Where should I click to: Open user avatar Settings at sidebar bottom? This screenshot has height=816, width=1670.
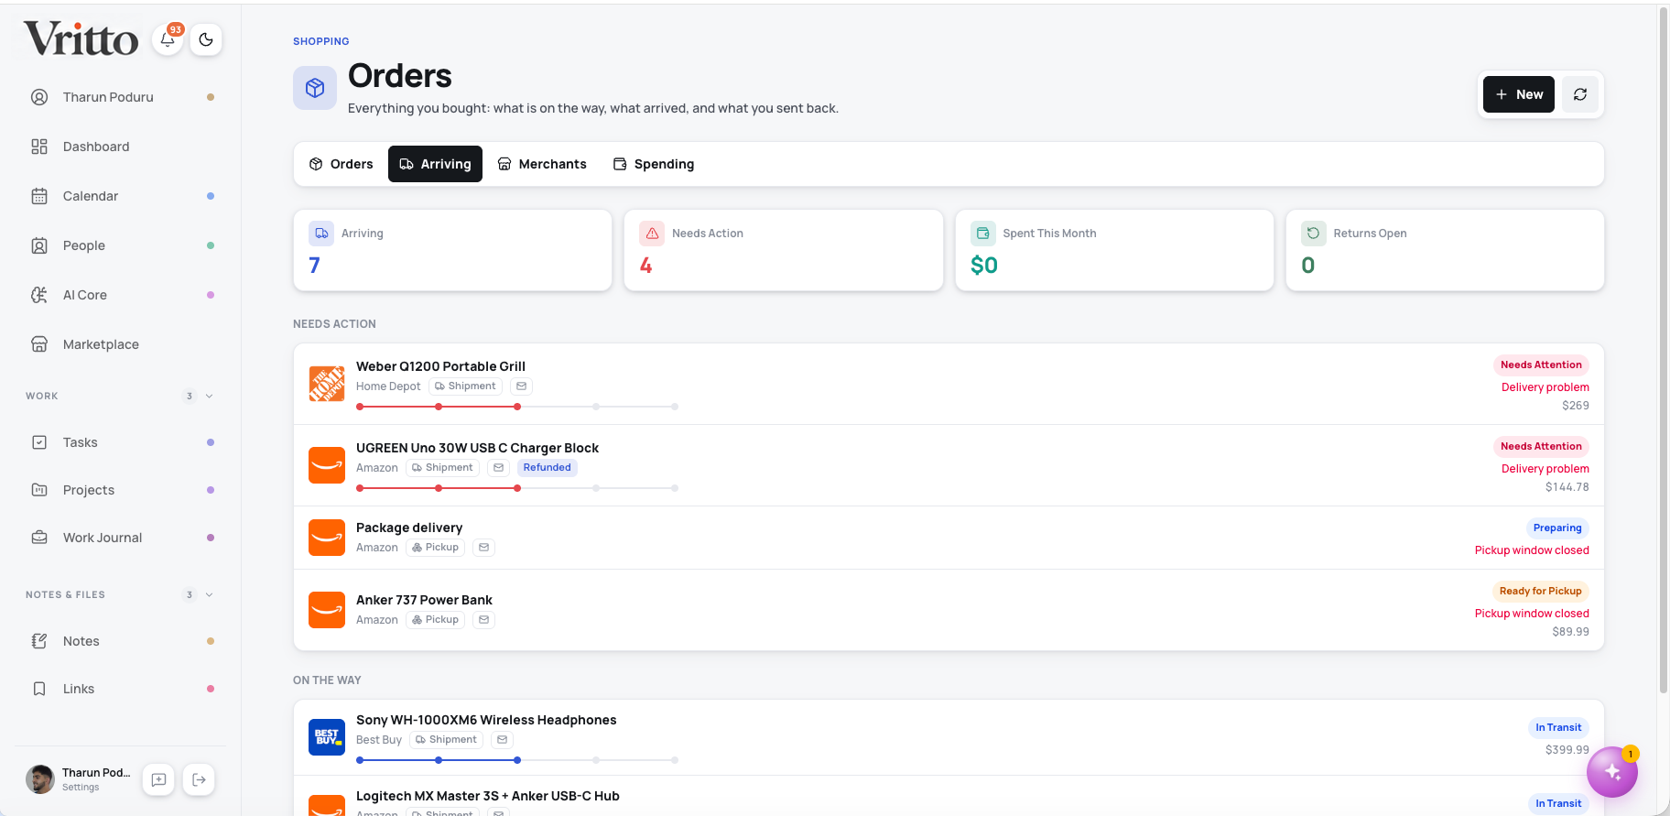[x=79, y=779]
